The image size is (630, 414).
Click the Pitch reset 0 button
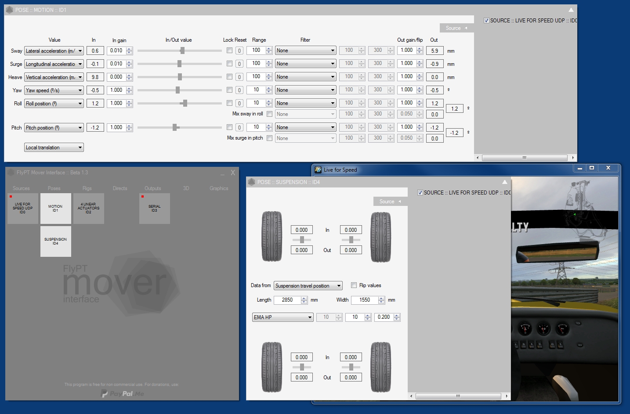click(239, 128)
